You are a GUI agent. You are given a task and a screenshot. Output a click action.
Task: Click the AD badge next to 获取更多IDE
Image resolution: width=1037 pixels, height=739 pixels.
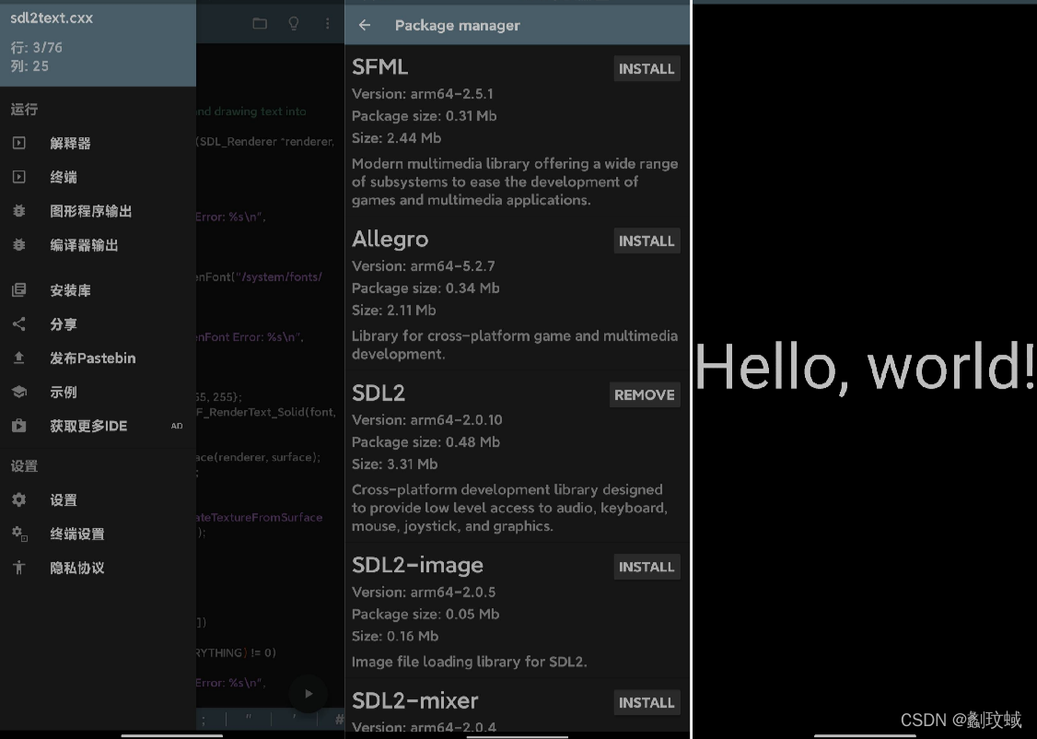(x=177, y=426)
